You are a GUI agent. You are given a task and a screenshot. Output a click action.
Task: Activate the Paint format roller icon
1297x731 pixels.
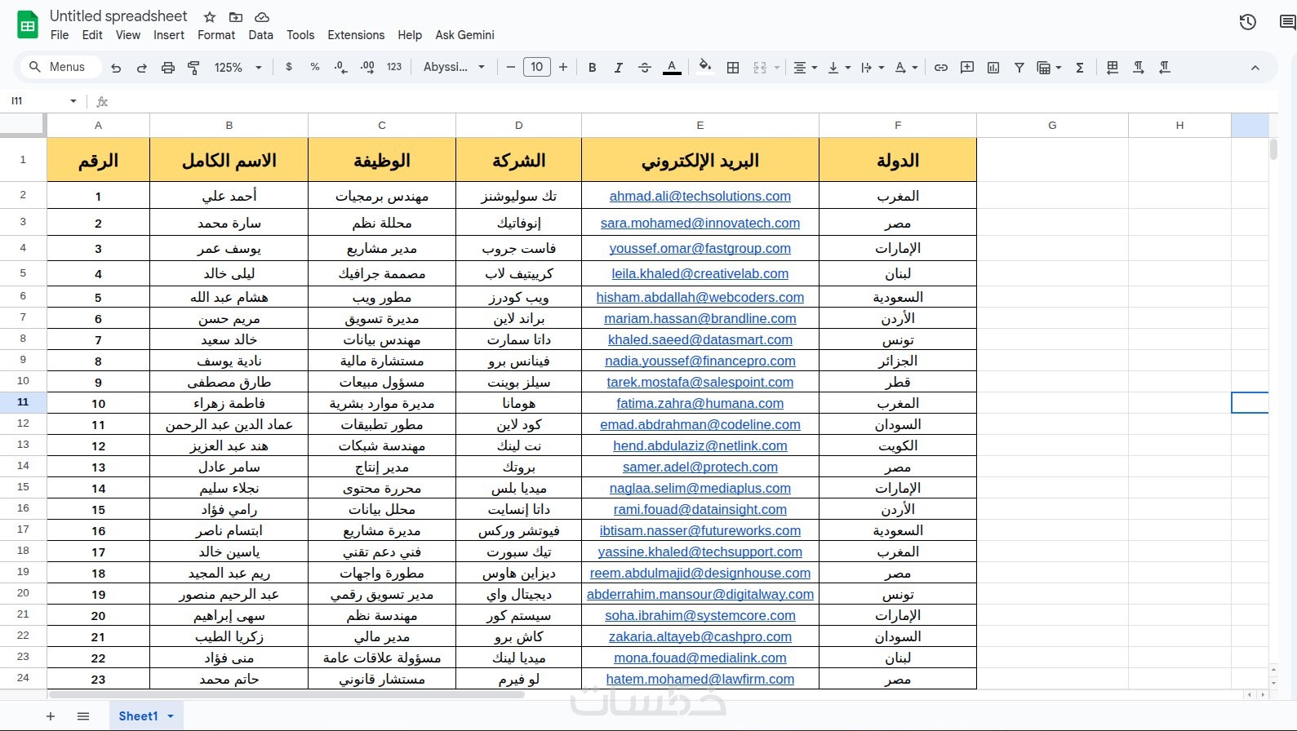193,68
